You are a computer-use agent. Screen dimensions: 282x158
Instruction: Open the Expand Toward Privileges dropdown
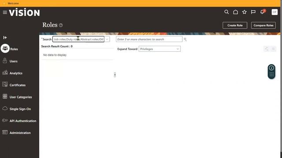(160, 49)
